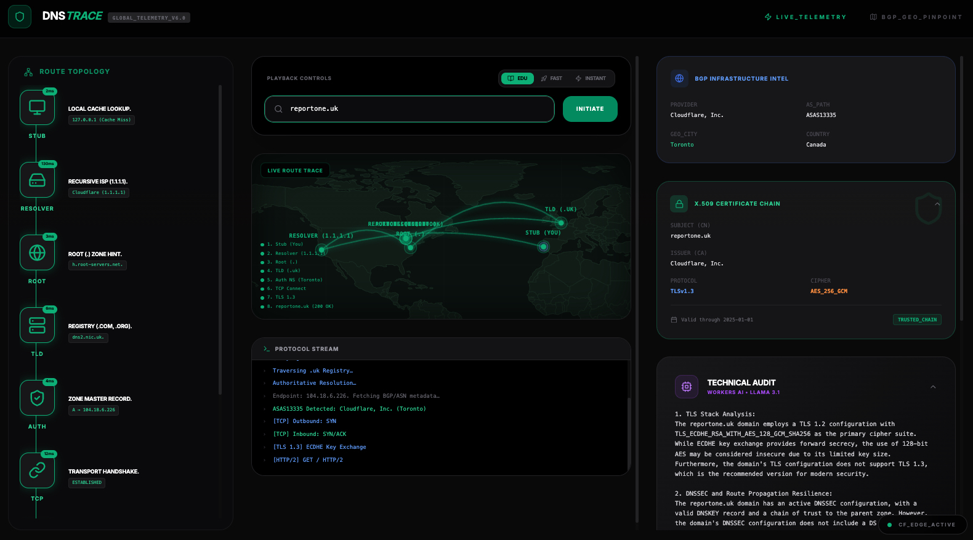Click the 127.0.0.1 (Cache Miss) badge

tap(102, 120)
